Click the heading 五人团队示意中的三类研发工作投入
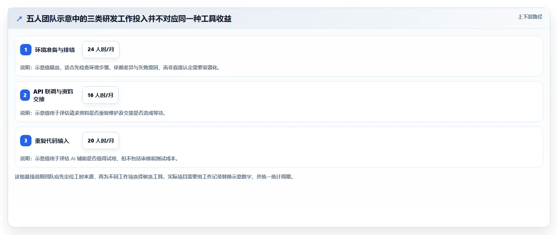Screen dimensions: 558x235 click(x=129, y=19)
